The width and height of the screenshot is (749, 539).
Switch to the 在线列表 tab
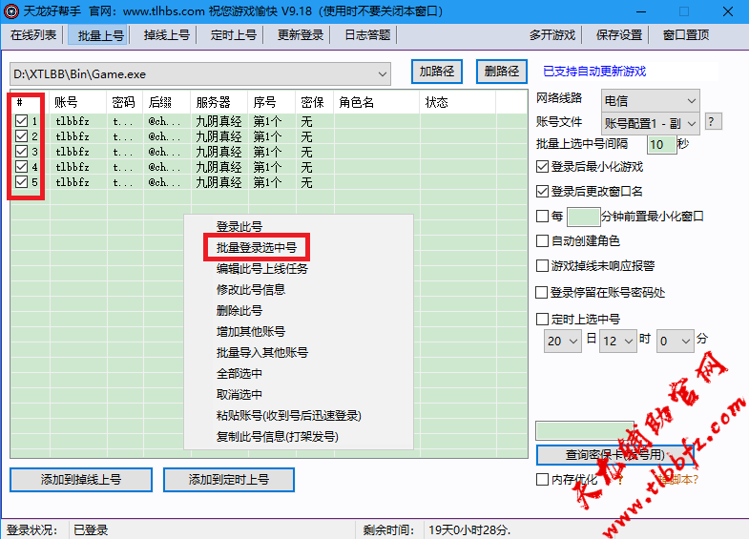click(33, 35)
